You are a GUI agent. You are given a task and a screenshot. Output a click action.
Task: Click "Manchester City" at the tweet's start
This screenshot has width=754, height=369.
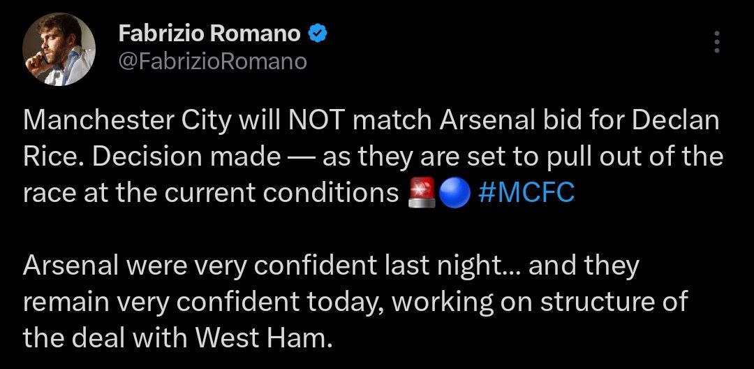point(127,122)
